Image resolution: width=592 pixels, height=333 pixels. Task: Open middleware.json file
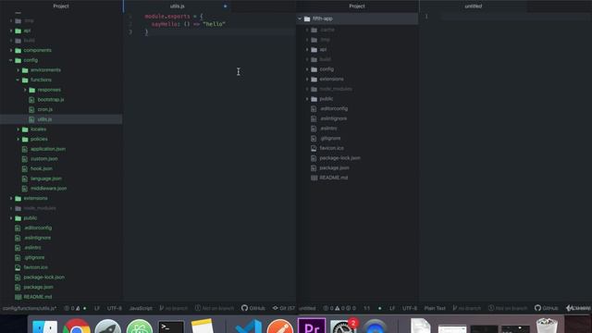click(x=49, y=189)
